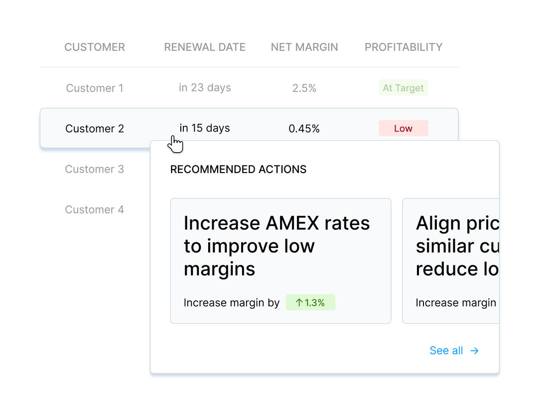Screen dimensions: 538x404
Task: Open the 'Increase AMEX rates' recommendation card
Action: click(280, 260)
